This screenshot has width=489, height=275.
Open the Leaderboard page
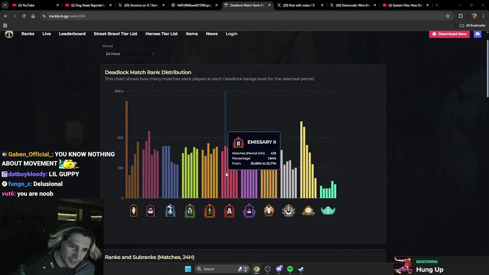click(x=72, y=34)
